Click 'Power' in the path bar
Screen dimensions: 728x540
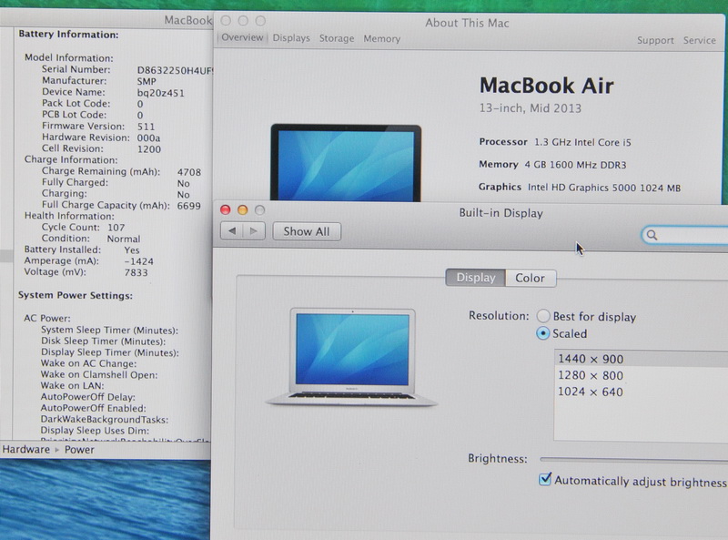click(x=79, y=450)
